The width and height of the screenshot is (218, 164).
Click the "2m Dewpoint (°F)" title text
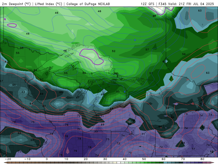(x=16, y=4)
